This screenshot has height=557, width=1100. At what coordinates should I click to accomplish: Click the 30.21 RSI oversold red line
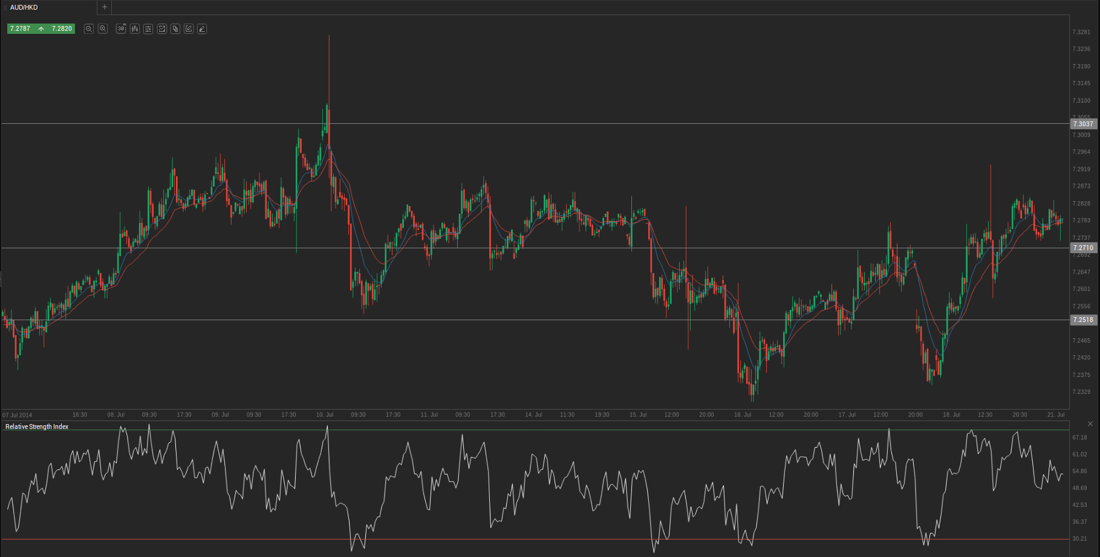(x=535, y=539)
